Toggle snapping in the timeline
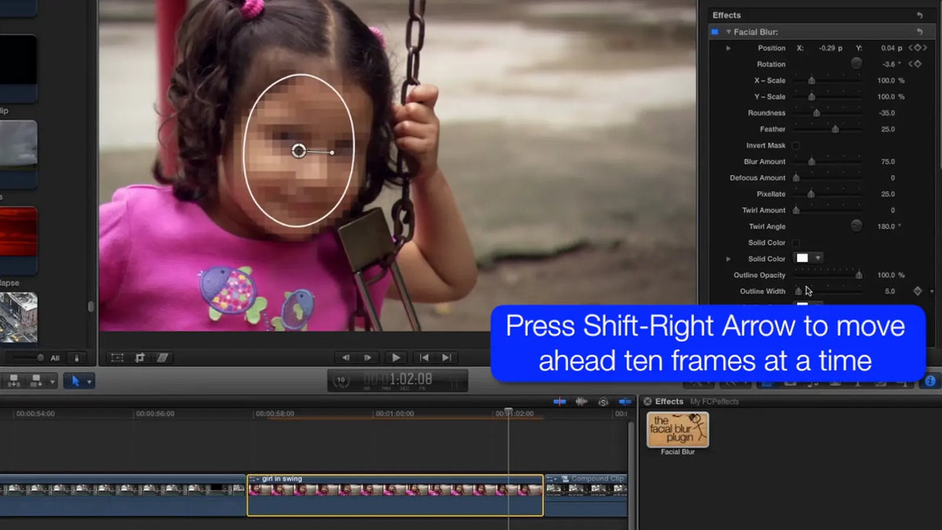Viewport: 942px width, 530px height. [x=625, y=401]
